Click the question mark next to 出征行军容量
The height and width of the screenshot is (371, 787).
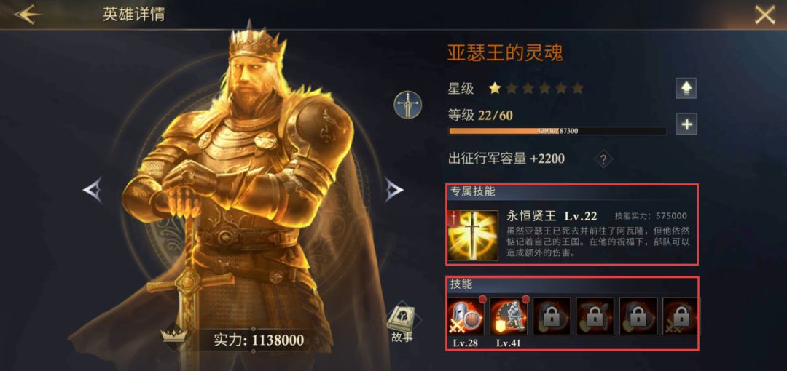click(x=603, y=160)
